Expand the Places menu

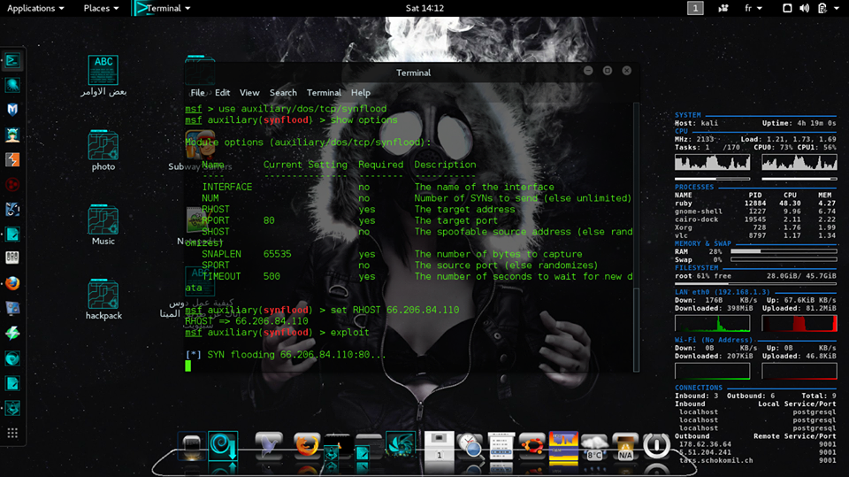[x=101, y=8]
